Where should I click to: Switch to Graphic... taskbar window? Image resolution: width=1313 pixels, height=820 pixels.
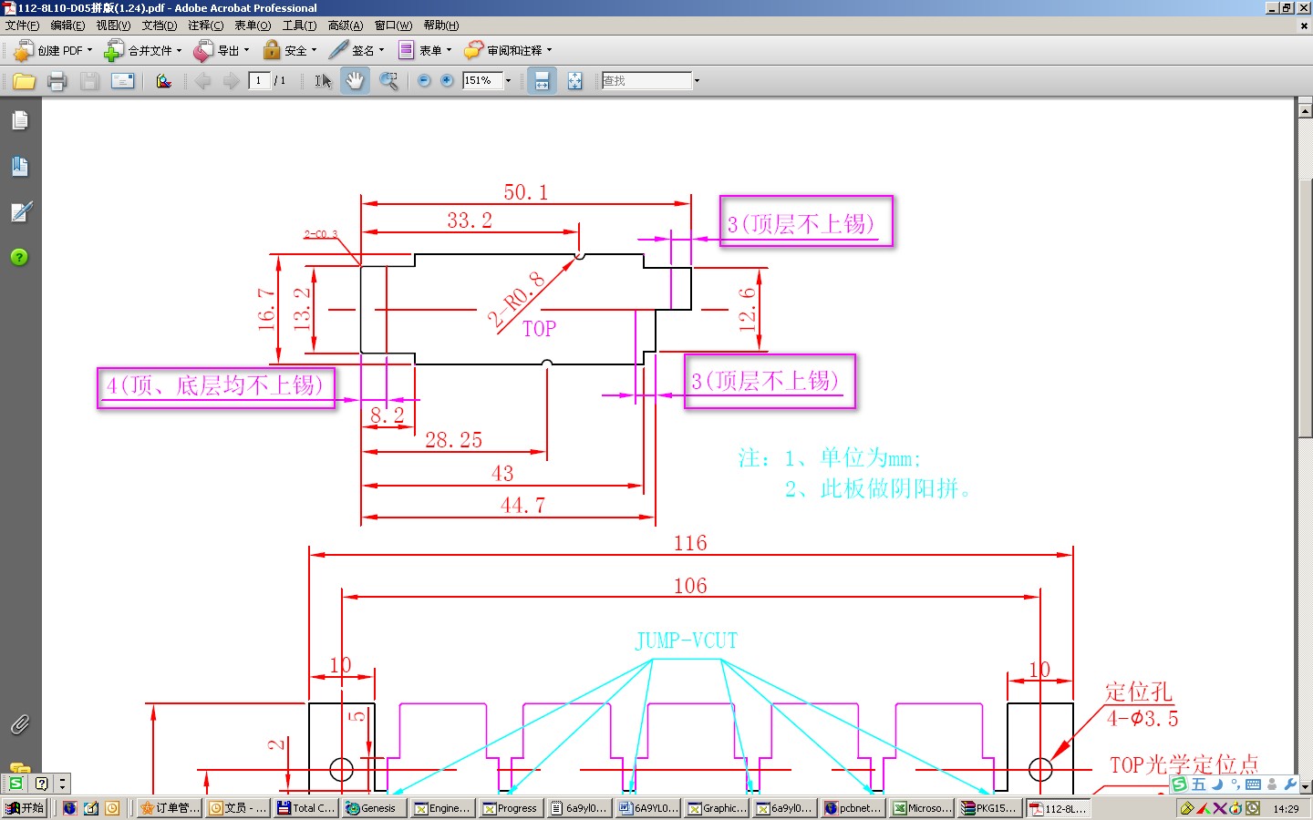click(717, 808)
